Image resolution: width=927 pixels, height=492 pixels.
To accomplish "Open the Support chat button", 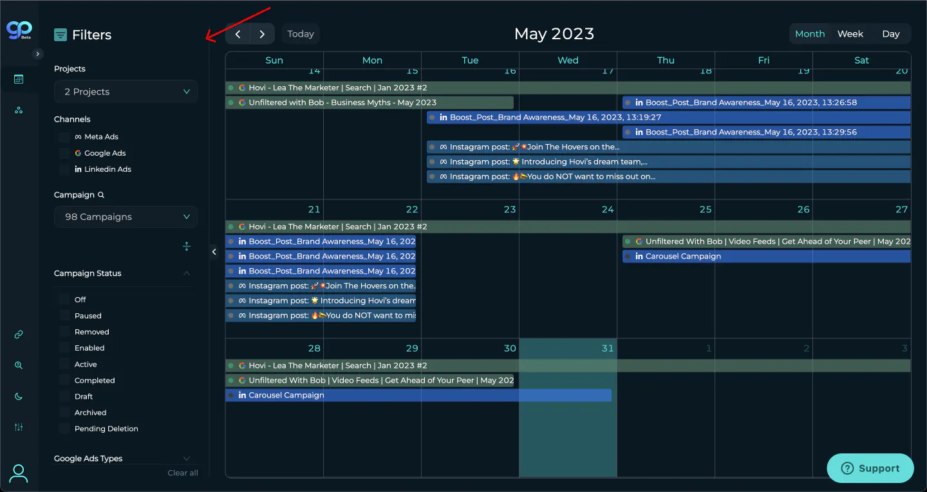I will (x=870, y=468).
